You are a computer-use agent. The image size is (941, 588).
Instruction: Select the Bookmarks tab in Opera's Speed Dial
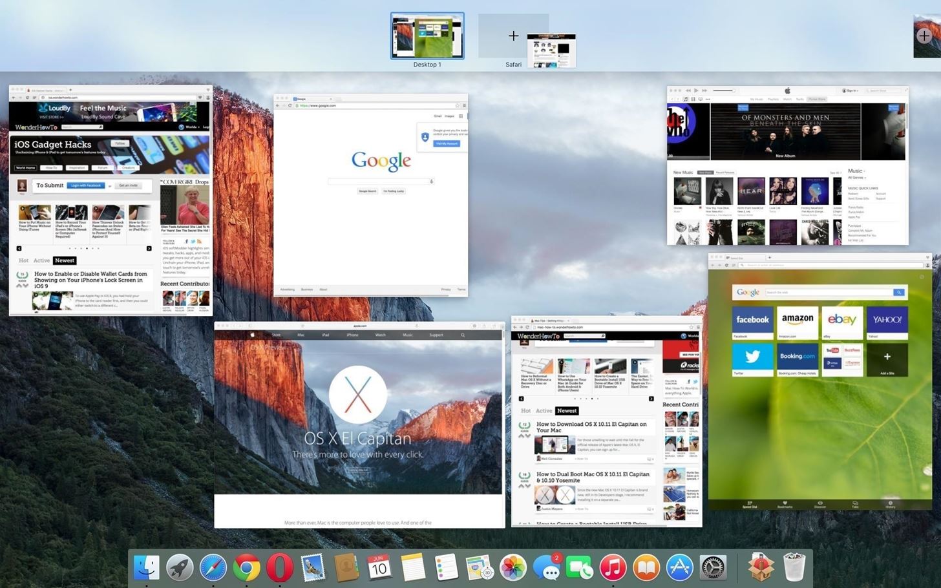click(784, 505)
